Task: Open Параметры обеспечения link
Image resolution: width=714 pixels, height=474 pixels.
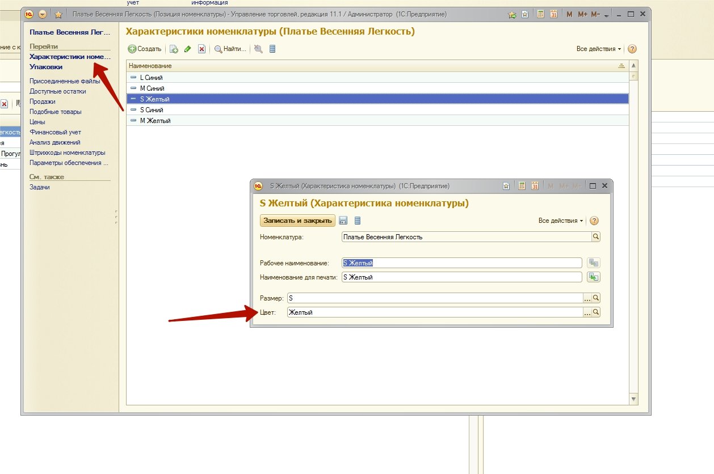Action: pos(69,163)
